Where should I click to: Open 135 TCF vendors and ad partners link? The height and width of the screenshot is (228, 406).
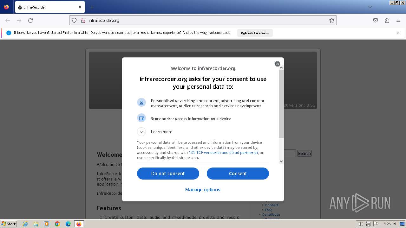click(223, 153)
